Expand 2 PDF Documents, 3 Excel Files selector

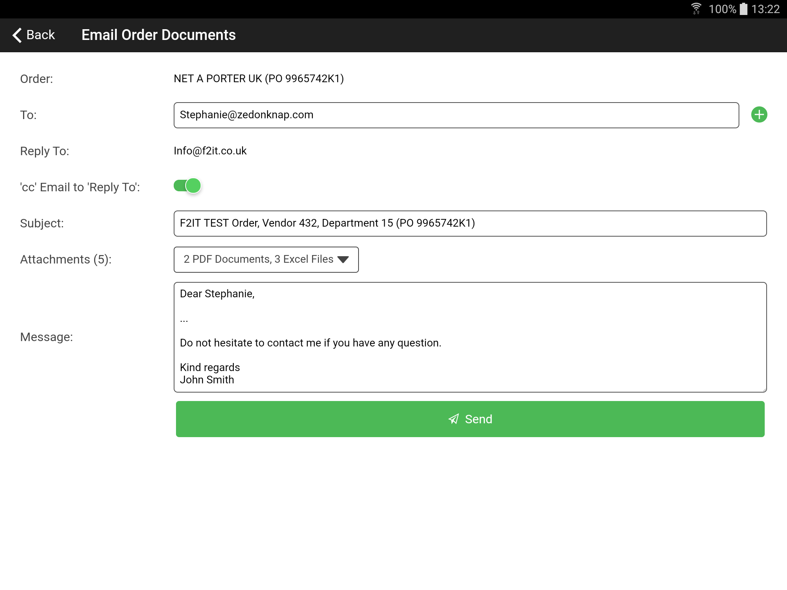(258, 260)
